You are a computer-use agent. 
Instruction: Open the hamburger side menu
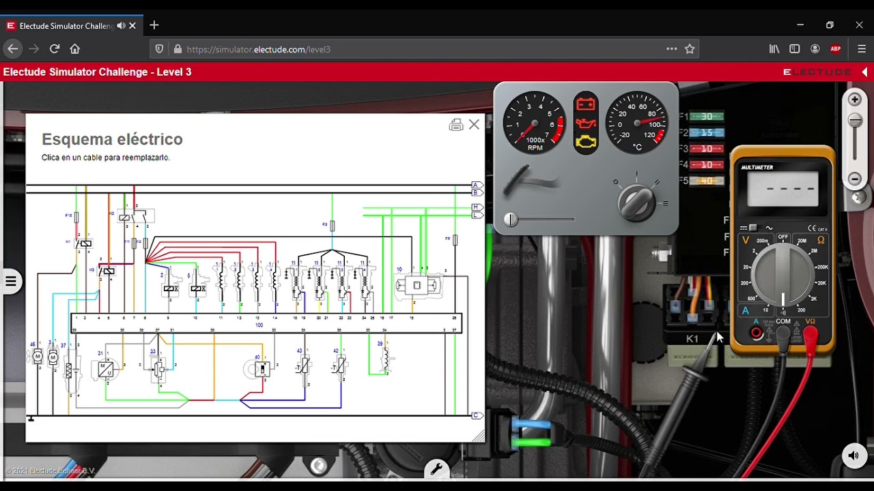(10, 281)
